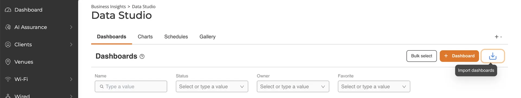Click the Clients person icon

pyautogui.click(x=8, y=45)
